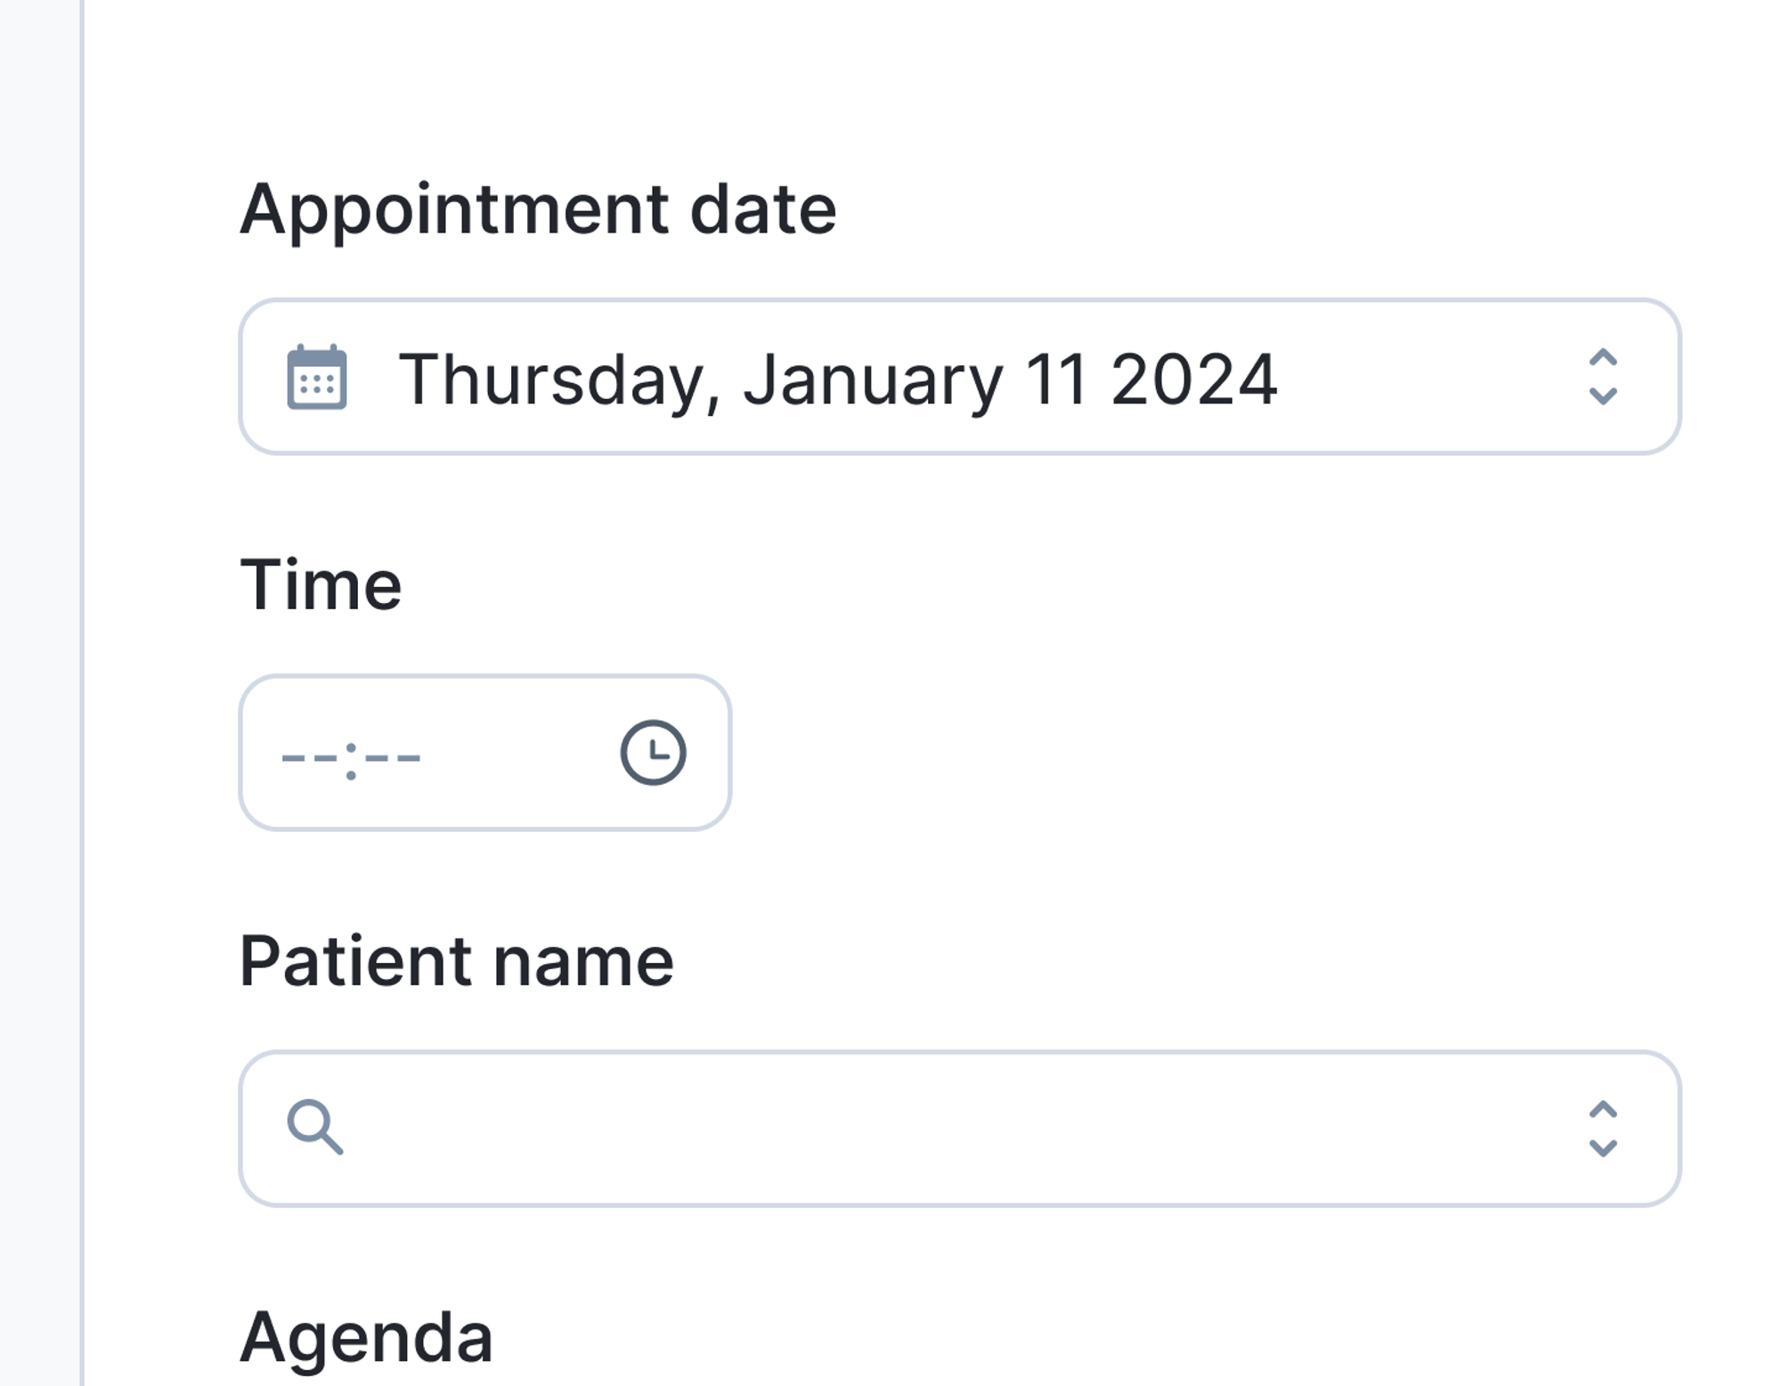Expand the Appointment date selector

point(1603,377)
